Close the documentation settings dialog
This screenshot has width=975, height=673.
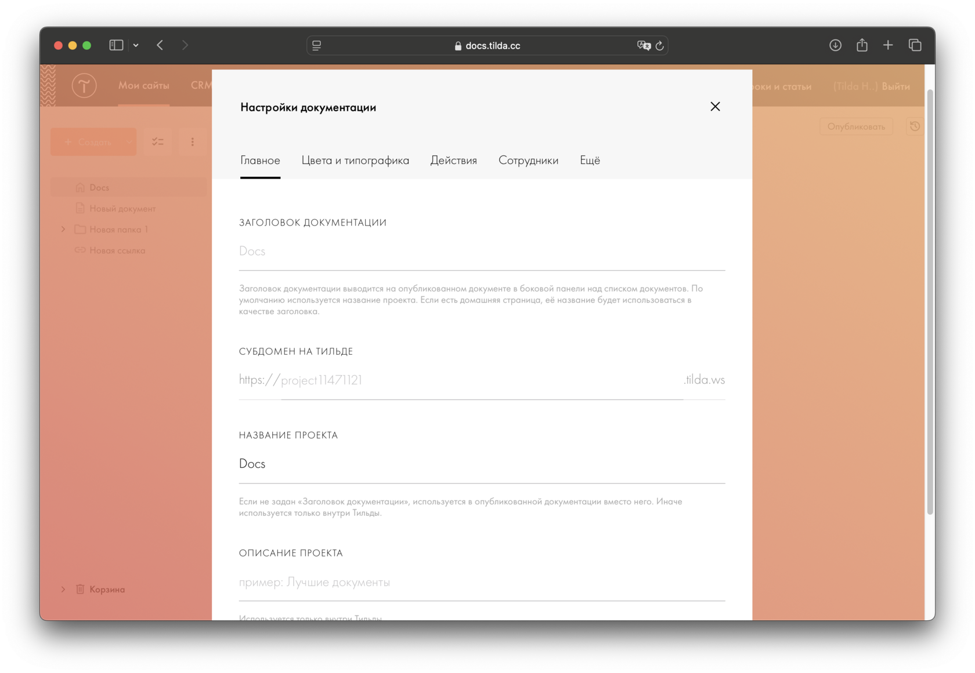pyautogui.click(x=715, y=107)
